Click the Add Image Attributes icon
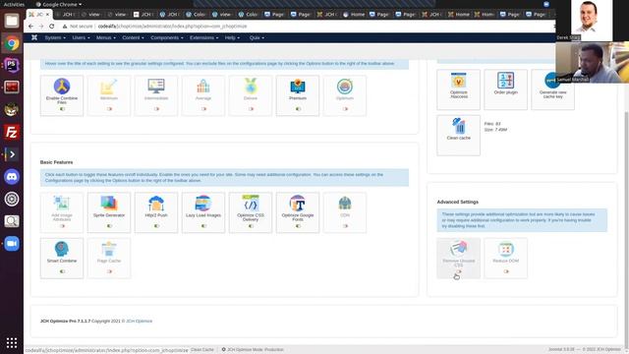 62,204
